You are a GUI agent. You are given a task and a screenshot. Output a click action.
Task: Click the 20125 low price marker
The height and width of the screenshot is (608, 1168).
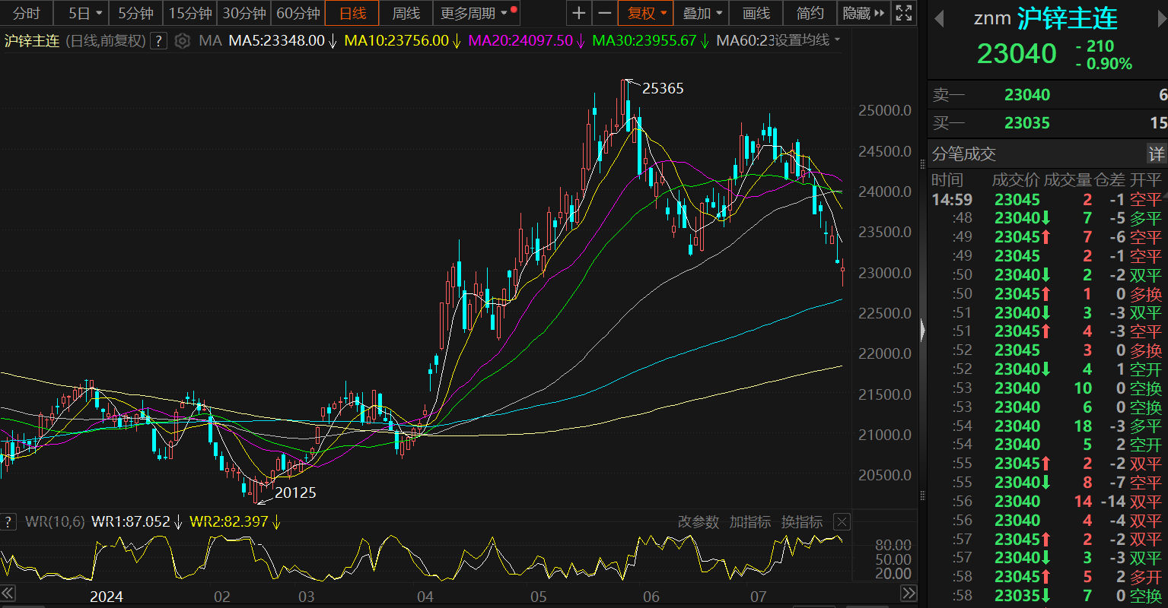click(294, 492)
